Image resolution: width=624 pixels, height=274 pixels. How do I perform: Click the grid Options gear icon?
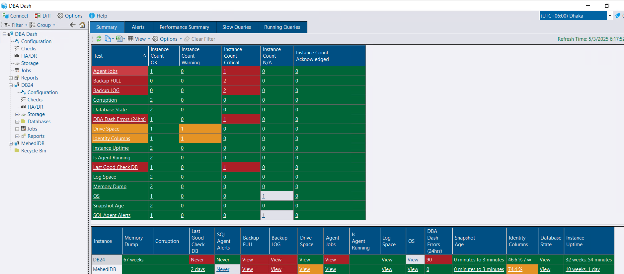point(155,39)
